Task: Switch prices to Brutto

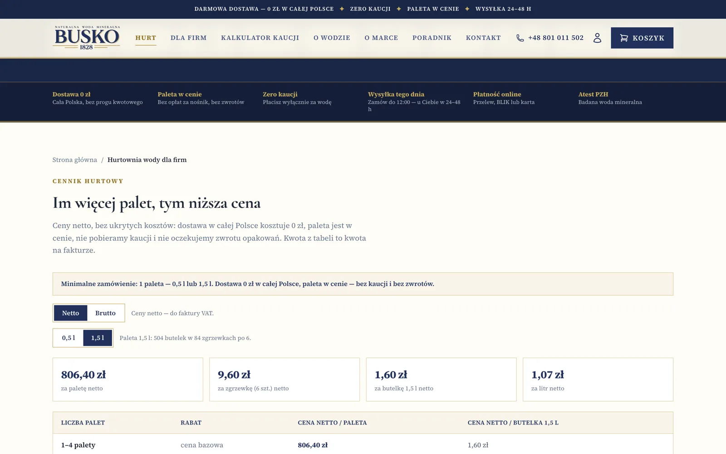Action: [x=105, y=313]
